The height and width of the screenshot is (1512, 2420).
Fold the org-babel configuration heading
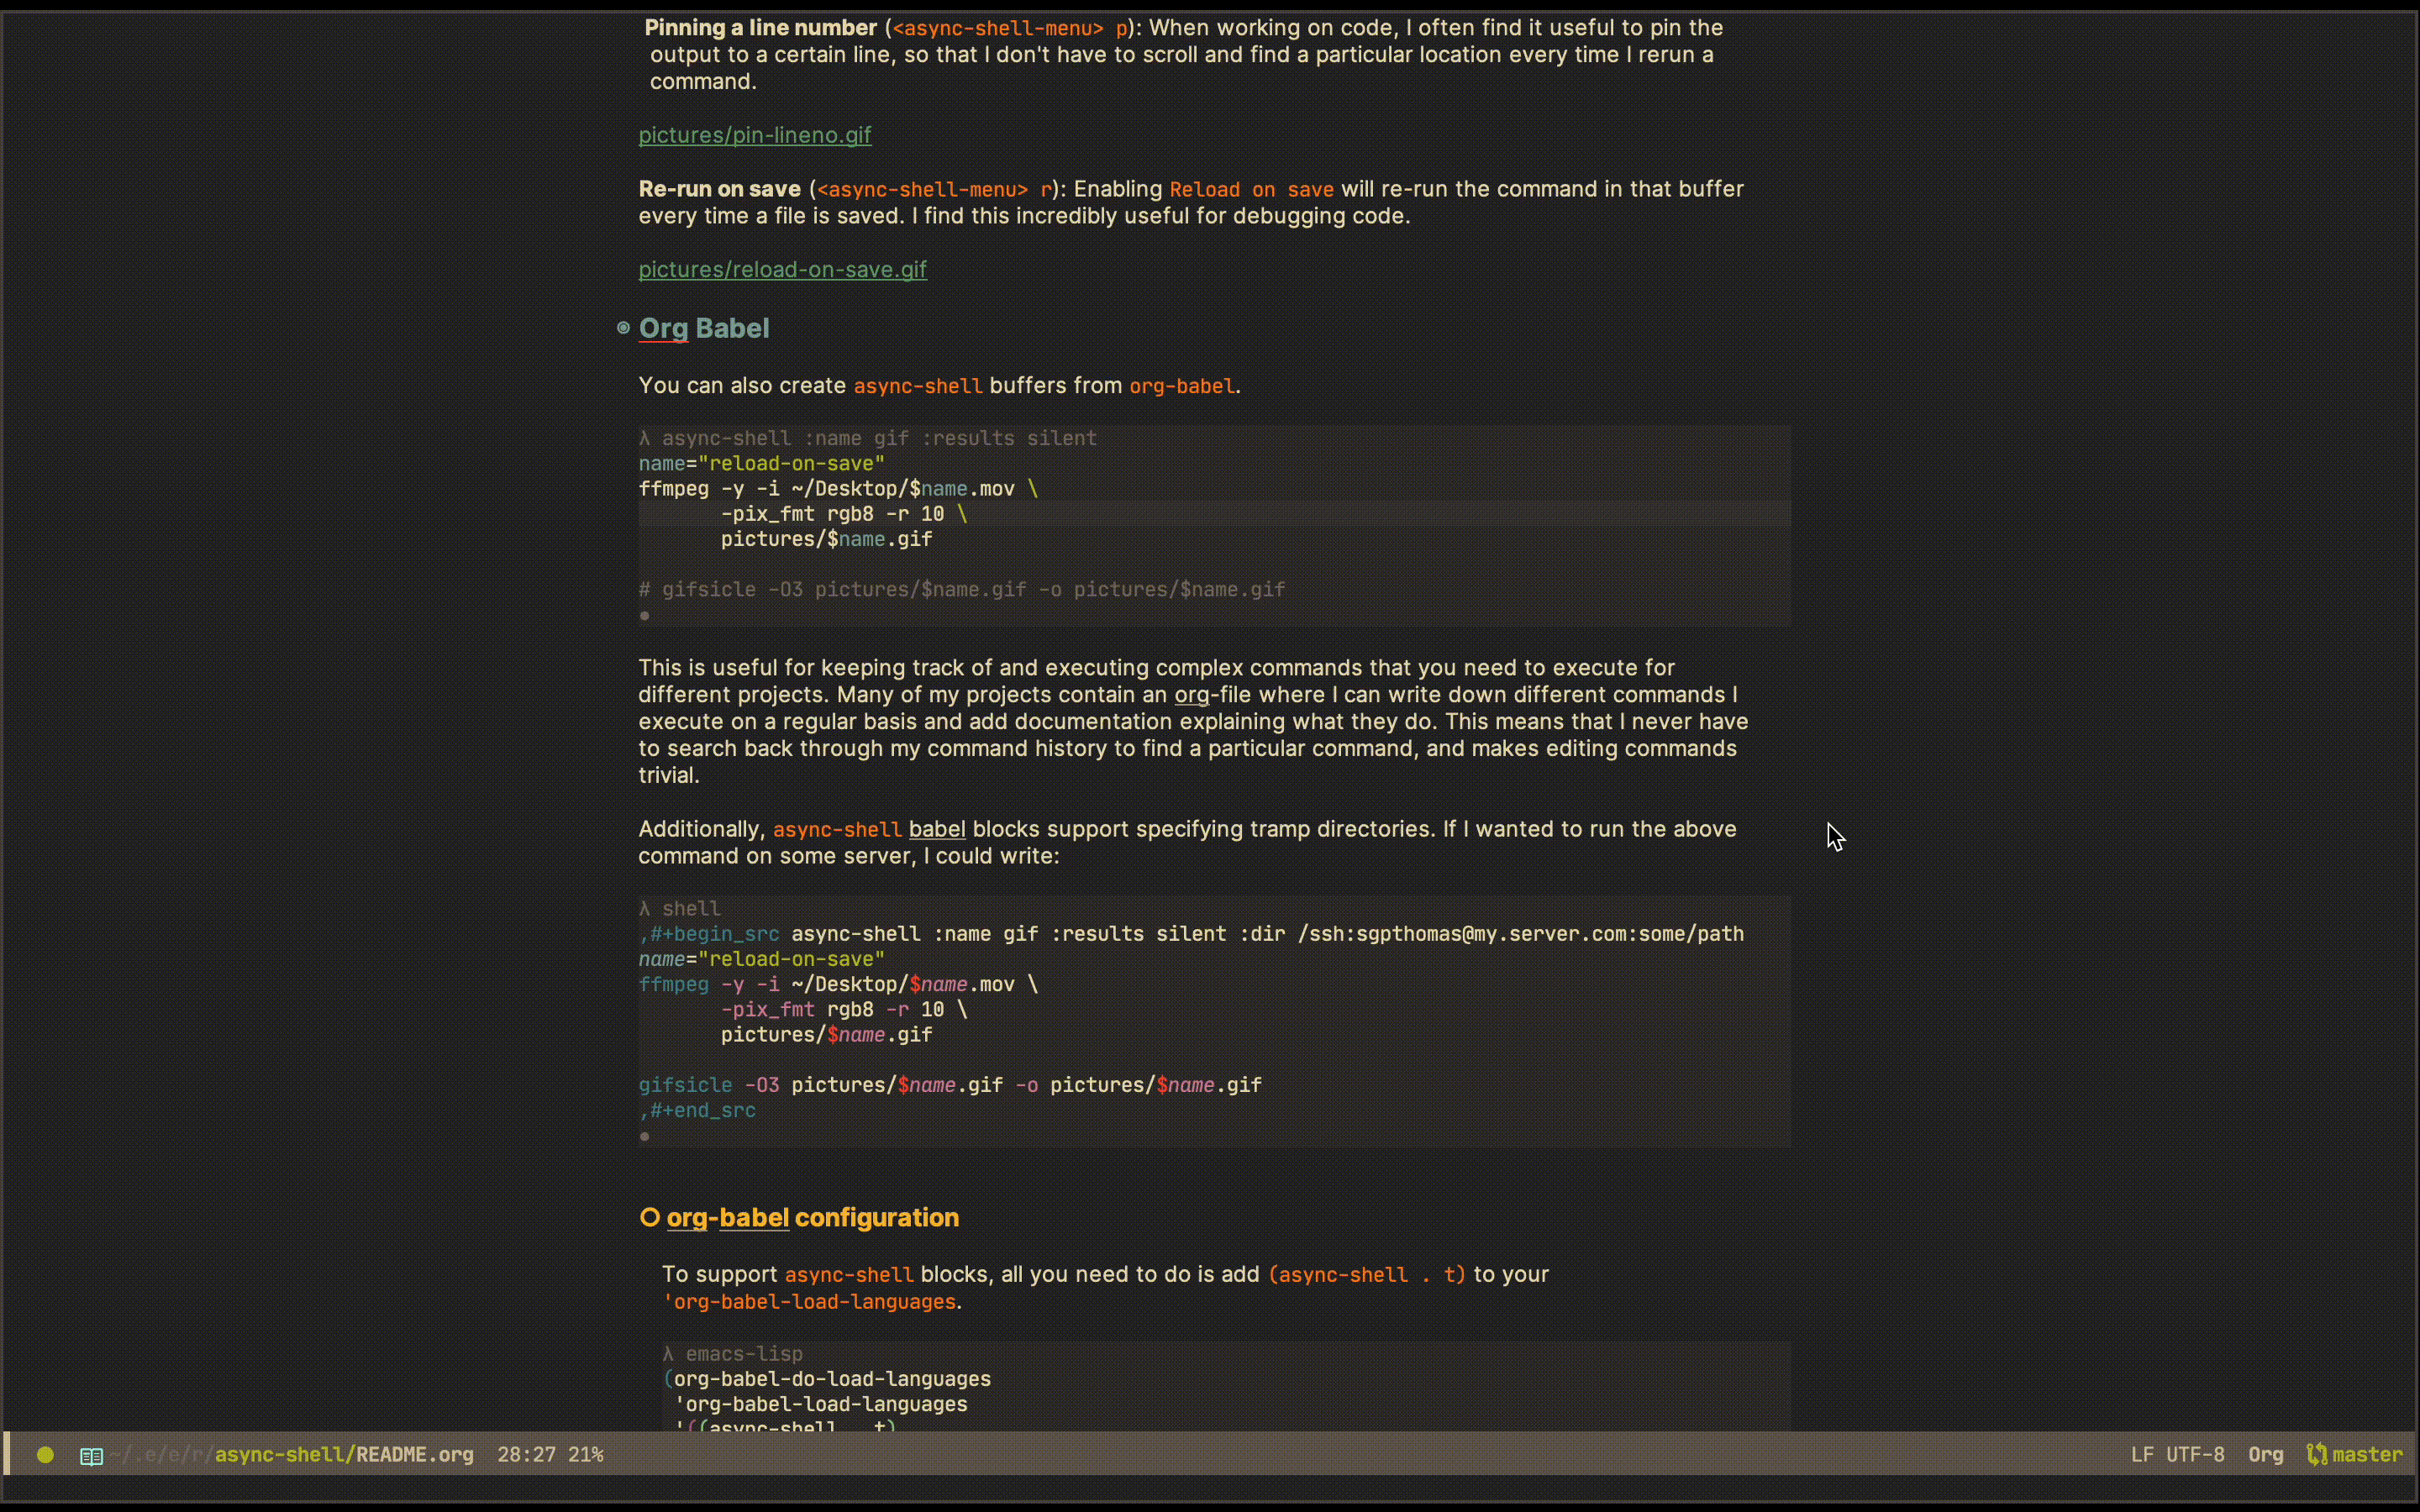click(812, 1217)
